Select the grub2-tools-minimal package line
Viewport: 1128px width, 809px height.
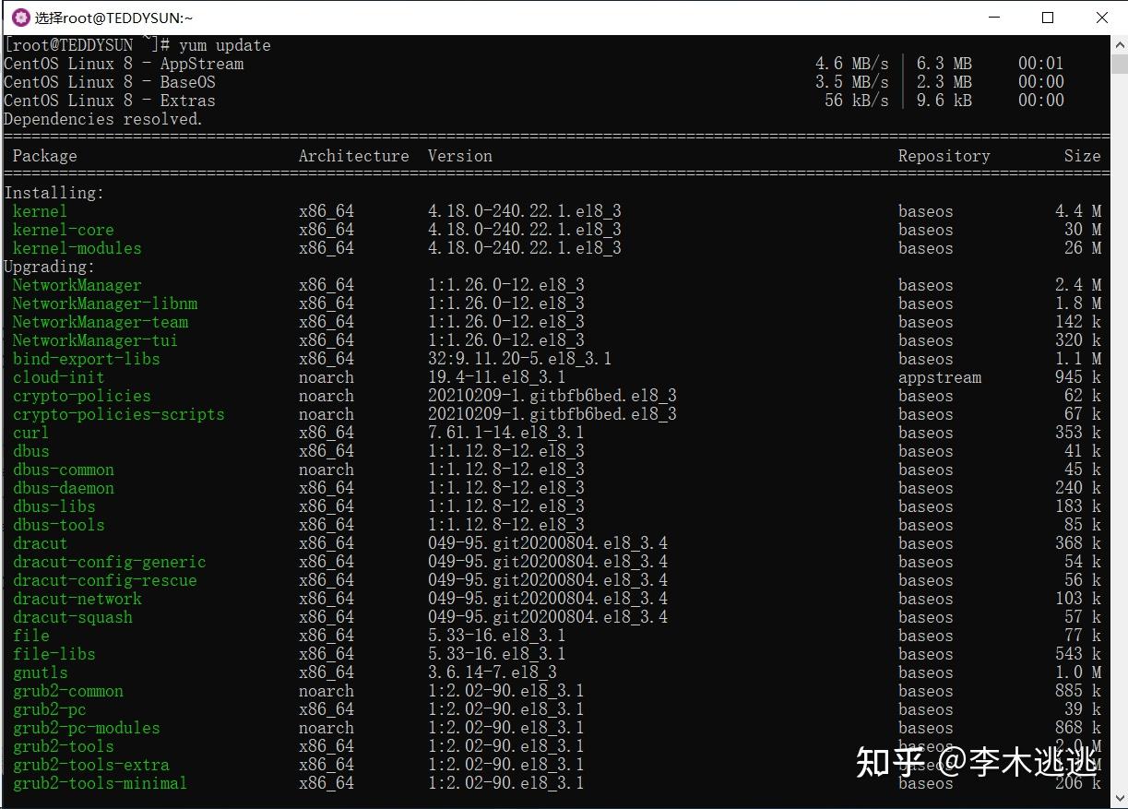click(x=99, y=782)
